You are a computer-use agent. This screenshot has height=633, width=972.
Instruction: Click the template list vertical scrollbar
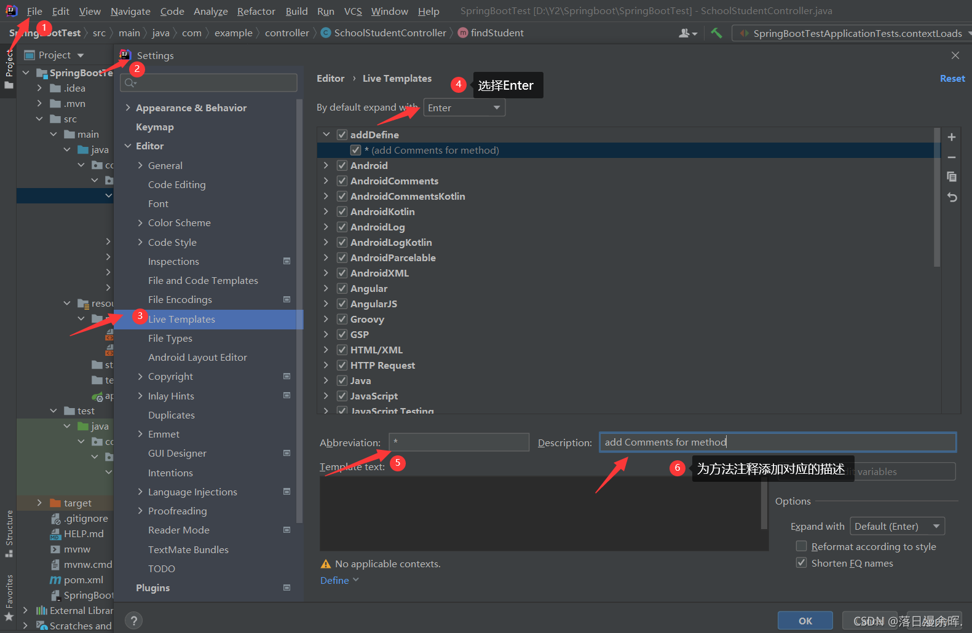point(937,197)
